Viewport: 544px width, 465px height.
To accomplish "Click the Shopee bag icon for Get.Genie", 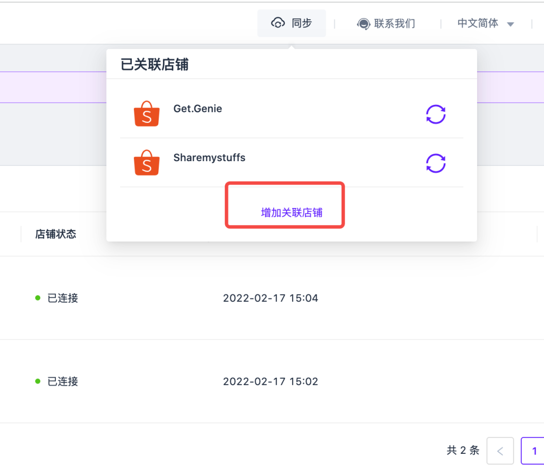I will click(147, 114).
